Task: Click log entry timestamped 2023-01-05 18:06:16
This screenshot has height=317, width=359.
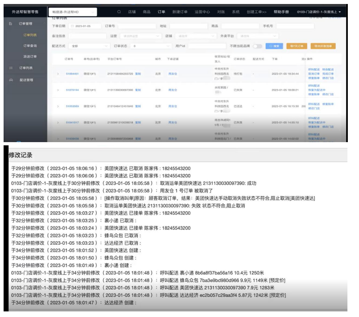Action: click(x=101, y=168)
